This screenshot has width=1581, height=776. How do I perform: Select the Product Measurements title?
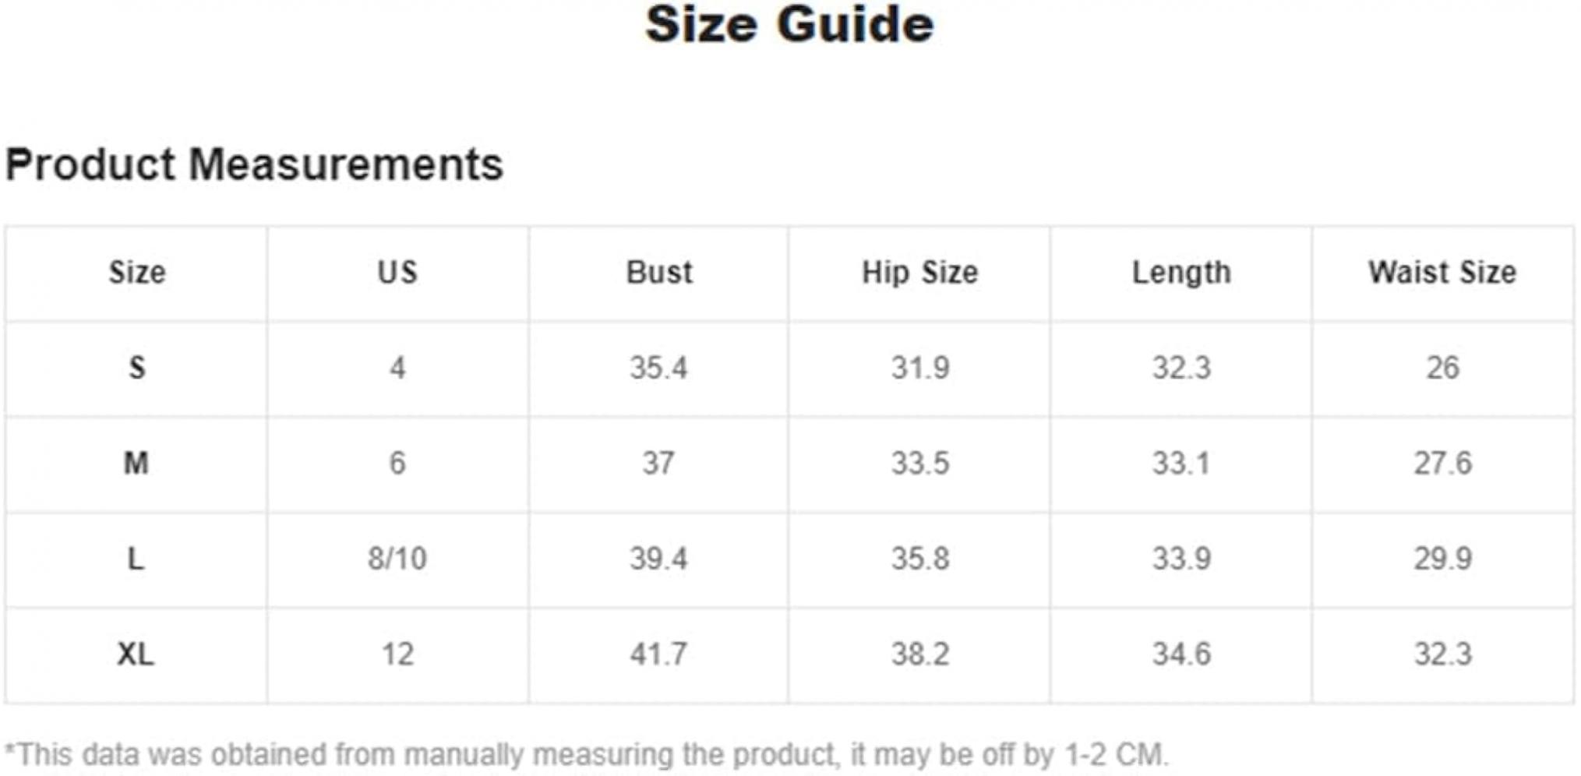[254, 164]
